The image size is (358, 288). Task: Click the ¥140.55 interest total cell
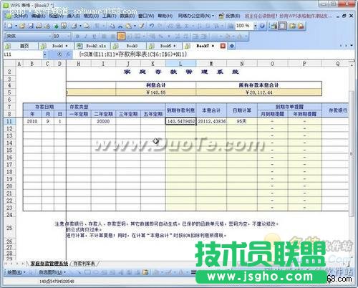tap(156, 92)
